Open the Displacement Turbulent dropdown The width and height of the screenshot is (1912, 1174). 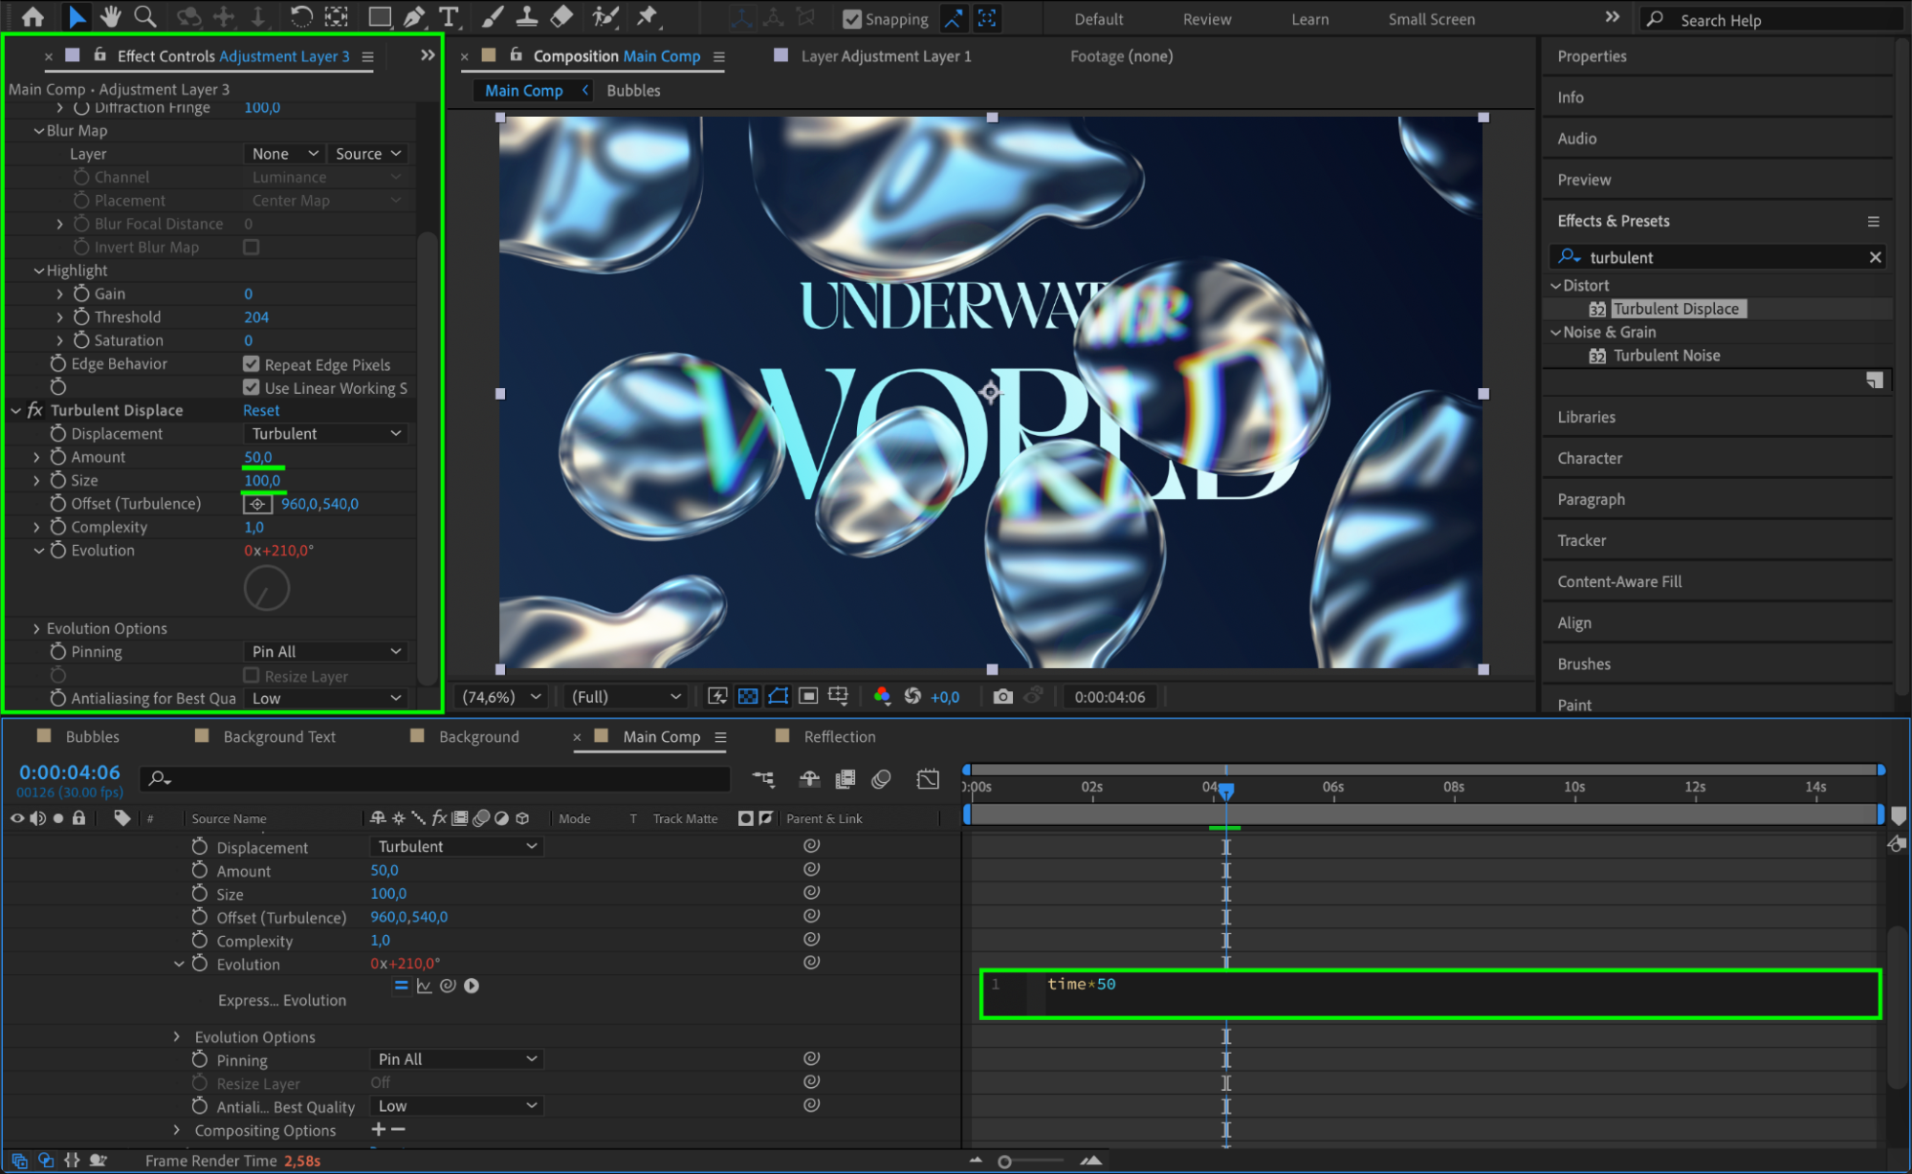326,434
